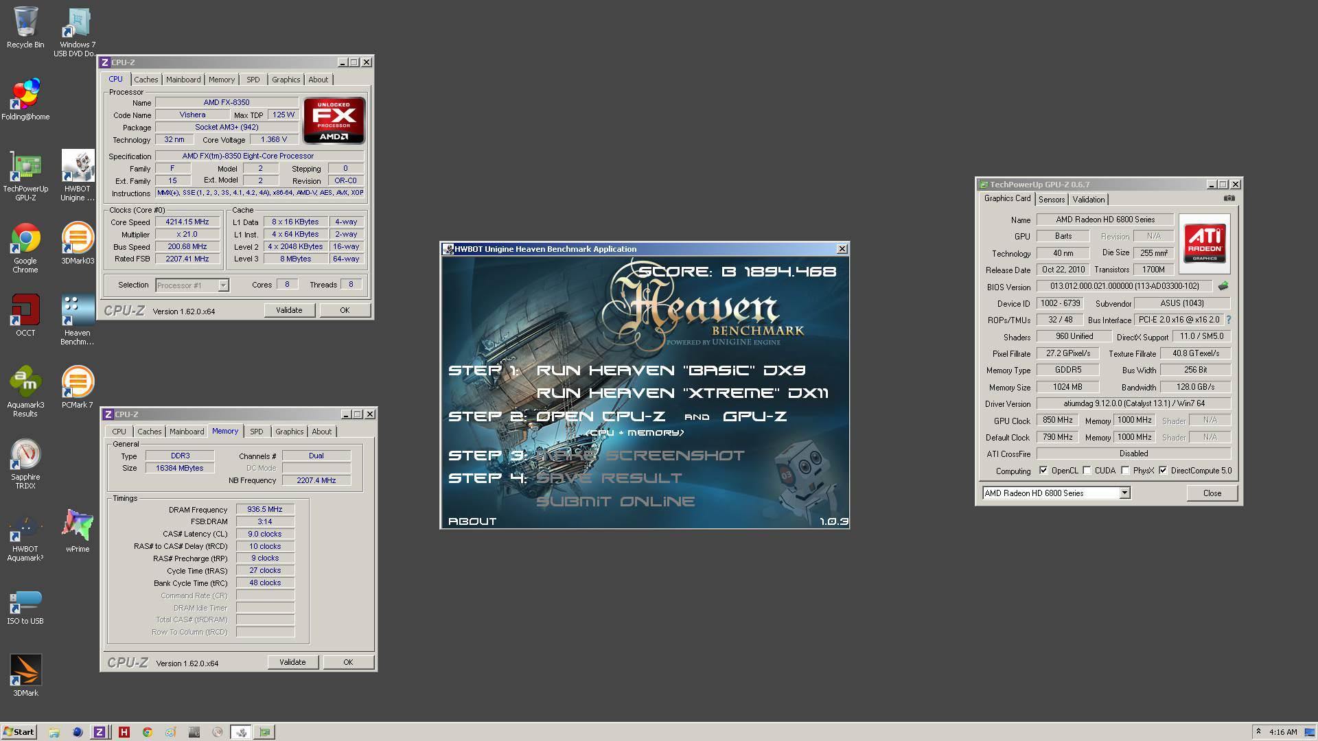
Task: Run Heaven "Basic" DX9 benchmark
Action: 671,370
